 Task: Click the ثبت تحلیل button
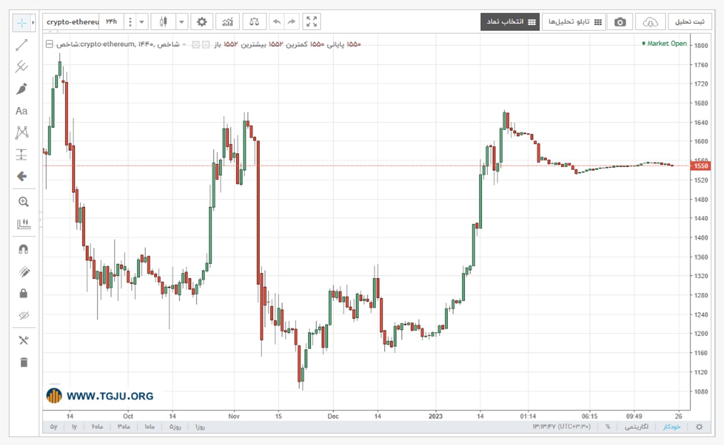tap(689, 22)
